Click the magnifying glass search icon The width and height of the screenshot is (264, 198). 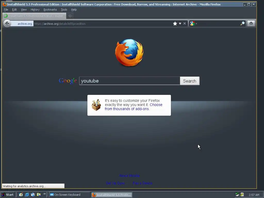242,23
